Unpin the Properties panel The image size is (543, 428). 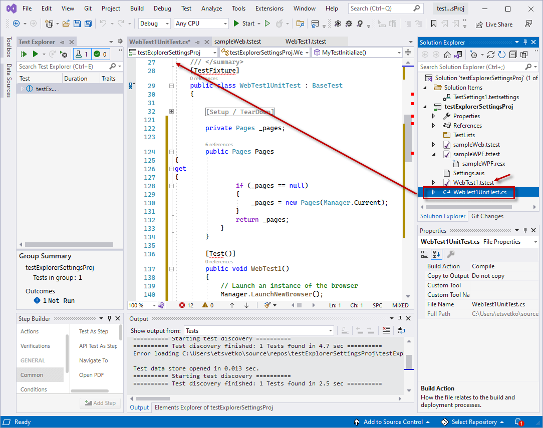tap(525, 230)
